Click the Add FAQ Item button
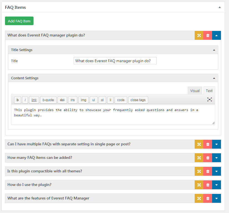229x213 pixels. point(19,21)
